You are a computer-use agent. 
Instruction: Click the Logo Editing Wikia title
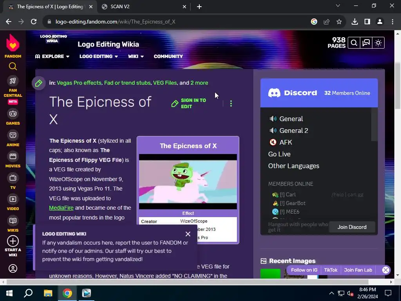tap(108, 44)
